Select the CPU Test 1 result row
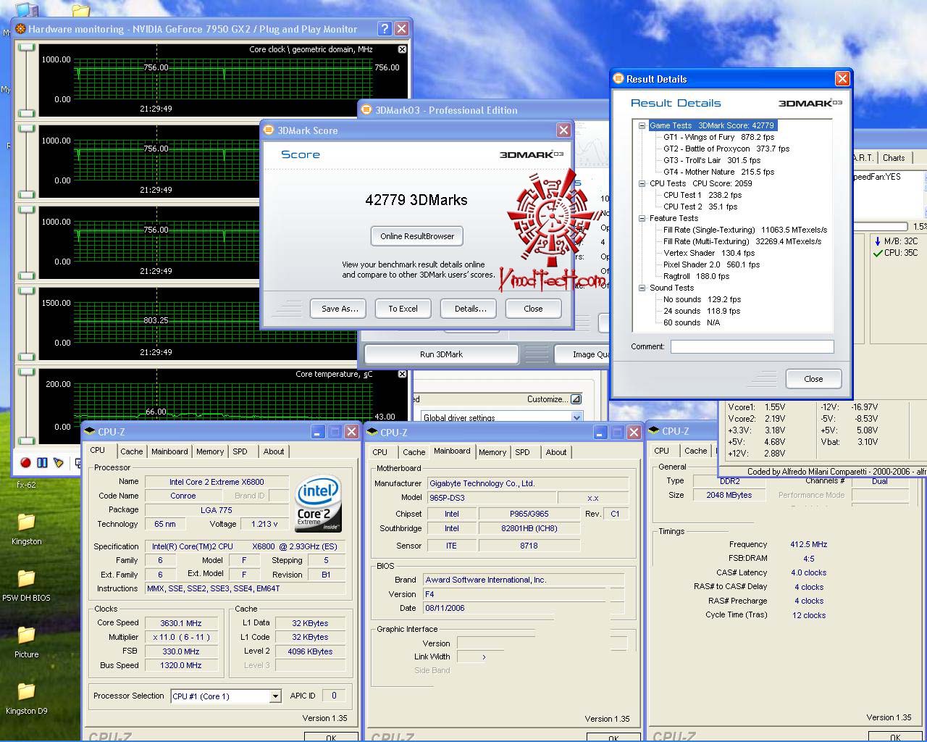 702,195
